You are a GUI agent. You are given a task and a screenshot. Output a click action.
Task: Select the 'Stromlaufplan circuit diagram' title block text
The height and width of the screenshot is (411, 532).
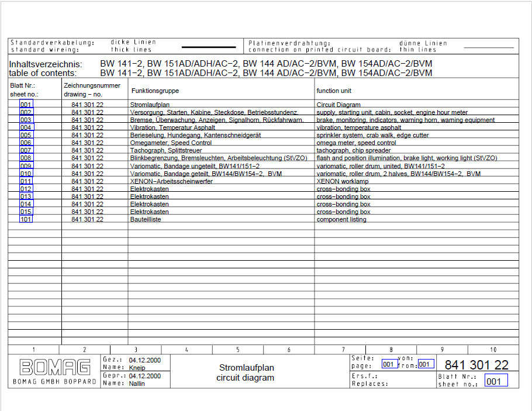tap(246, 372)
